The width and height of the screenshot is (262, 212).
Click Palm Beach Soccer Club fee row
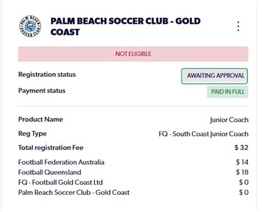pyautogui.click(x=133, y=193)
